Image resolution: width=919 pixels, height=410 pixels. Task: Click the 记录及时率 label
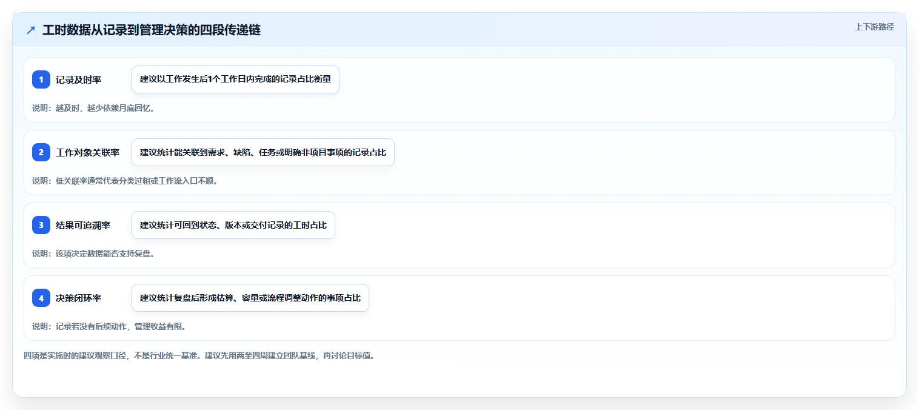click(x=78, y=79)
